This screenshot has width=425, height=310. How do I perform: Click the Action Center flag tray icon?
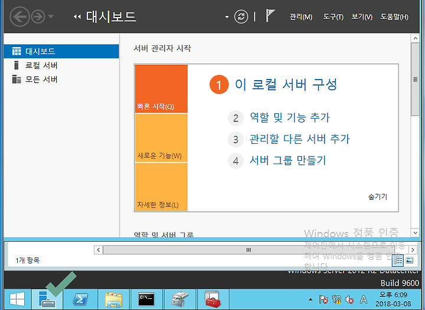tap(323, 299)
